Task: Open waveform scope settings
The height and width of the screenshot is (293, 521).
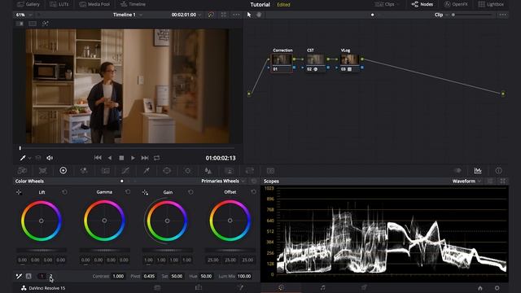Action: pyautogui.click(x=490, y=181)
